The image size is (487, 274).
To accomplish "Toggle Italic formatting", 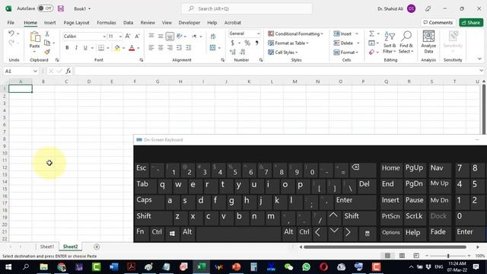I will [x=76, y=48].
